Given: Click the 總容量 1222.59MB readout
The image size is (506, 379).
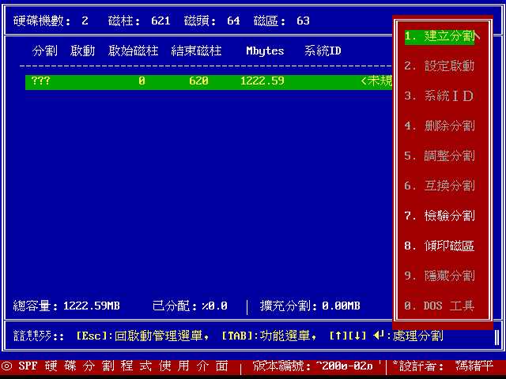Looking at the screenshot, I should point(66,306).
